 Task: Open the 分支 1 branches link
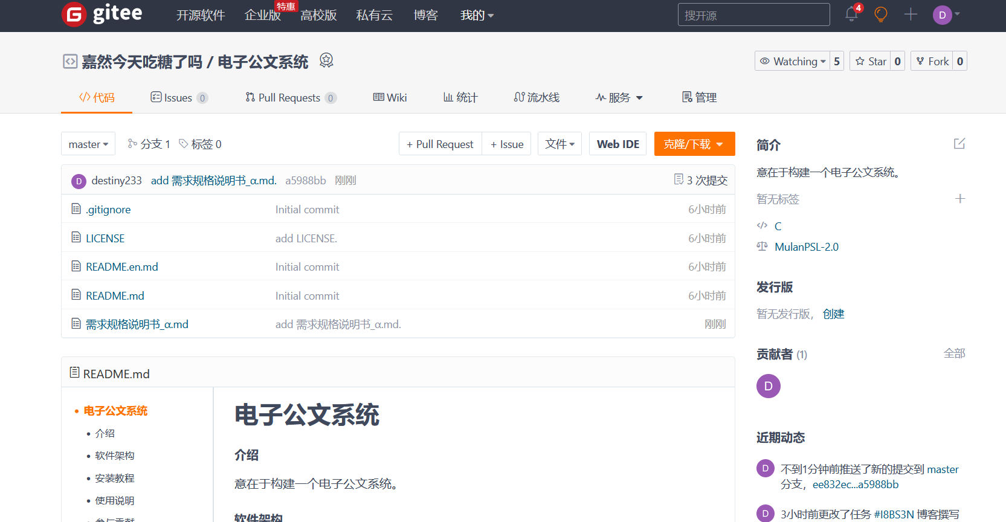tap(149, 144)
